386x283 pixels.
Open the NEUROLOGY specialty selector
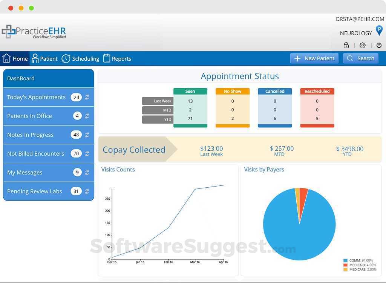click(355, 33)
